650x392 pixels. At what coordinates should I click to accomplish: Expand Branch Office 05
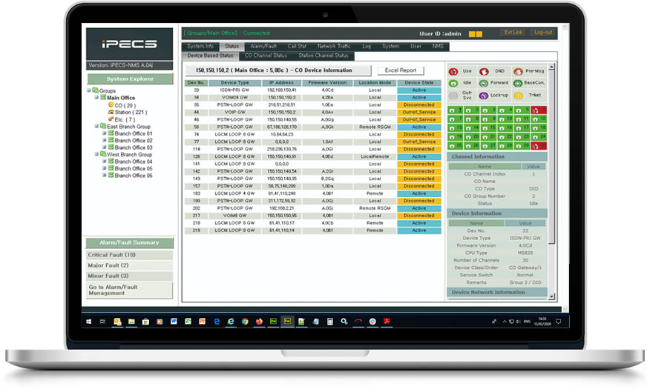105,168
